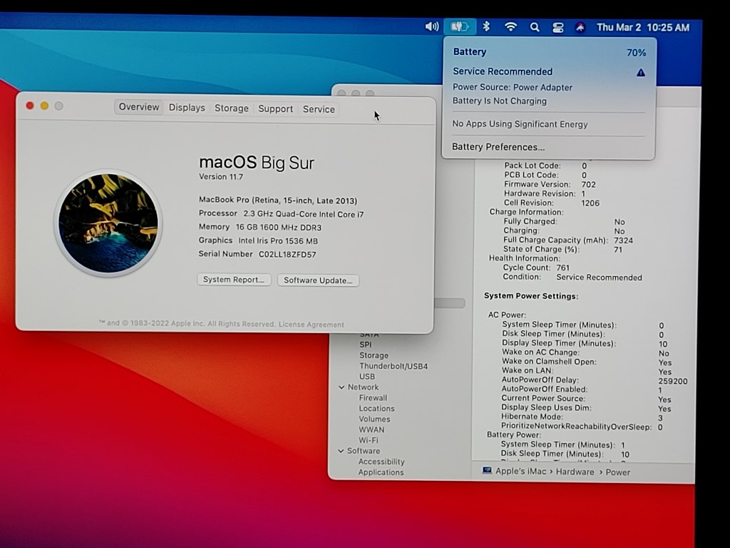Select Locations in System Report sidebar
The width and height of the screenshot is (730, 548).
376,409
